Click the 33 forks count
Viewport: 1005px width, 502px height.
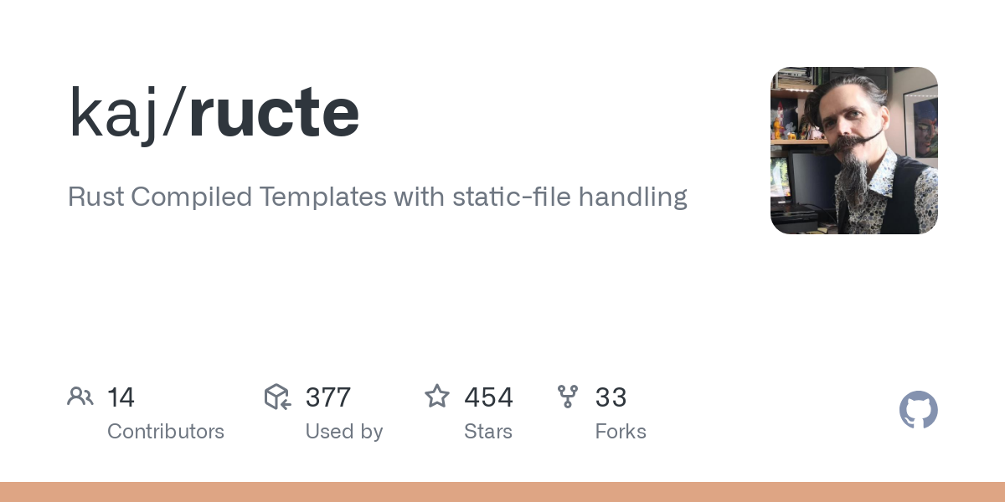(611, 397)
